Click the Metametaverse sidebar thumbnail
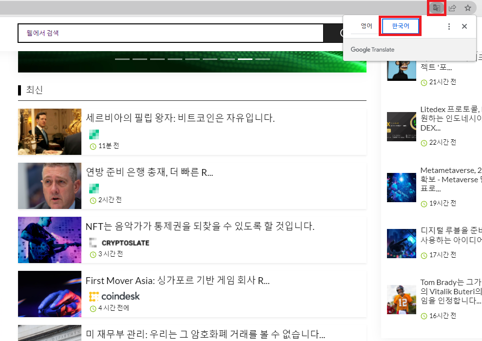Viewport: 482px width, 341px height. 402,188
